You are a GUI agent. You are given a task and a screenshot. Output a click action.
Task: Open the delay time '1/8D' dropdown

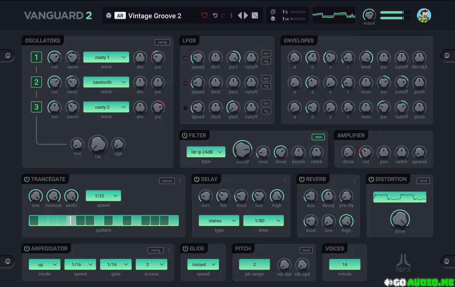263,221
